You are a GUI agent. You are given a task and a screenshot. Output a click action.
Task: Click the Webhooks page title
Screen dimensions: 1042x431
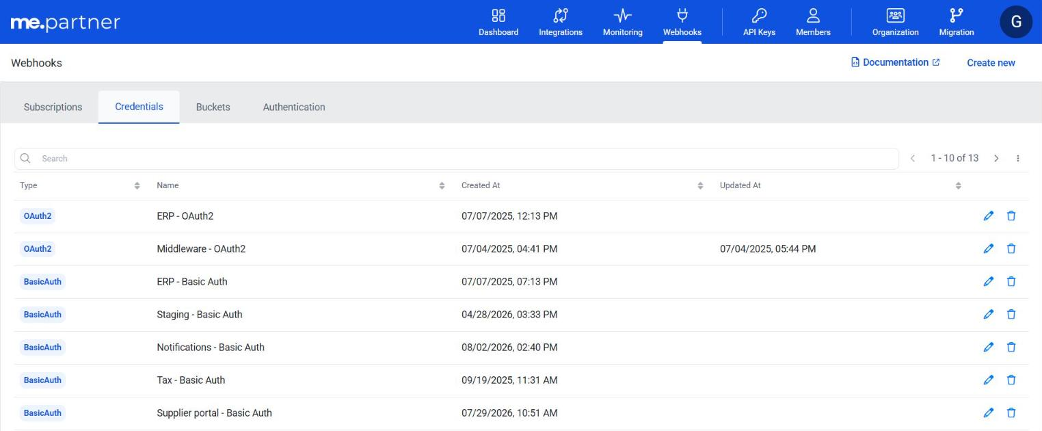pyautogui.click(x=36, y=63)
